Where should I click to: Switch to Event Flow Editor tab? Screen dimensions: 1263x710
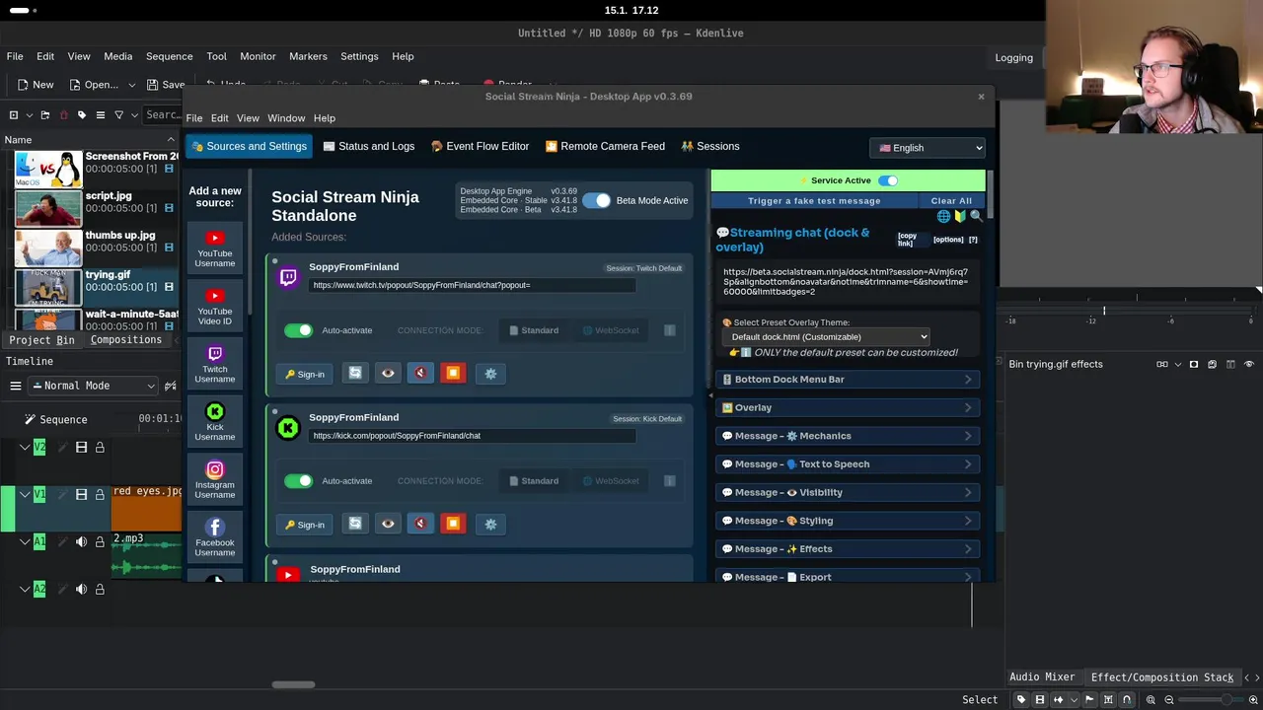click(480, 146)
